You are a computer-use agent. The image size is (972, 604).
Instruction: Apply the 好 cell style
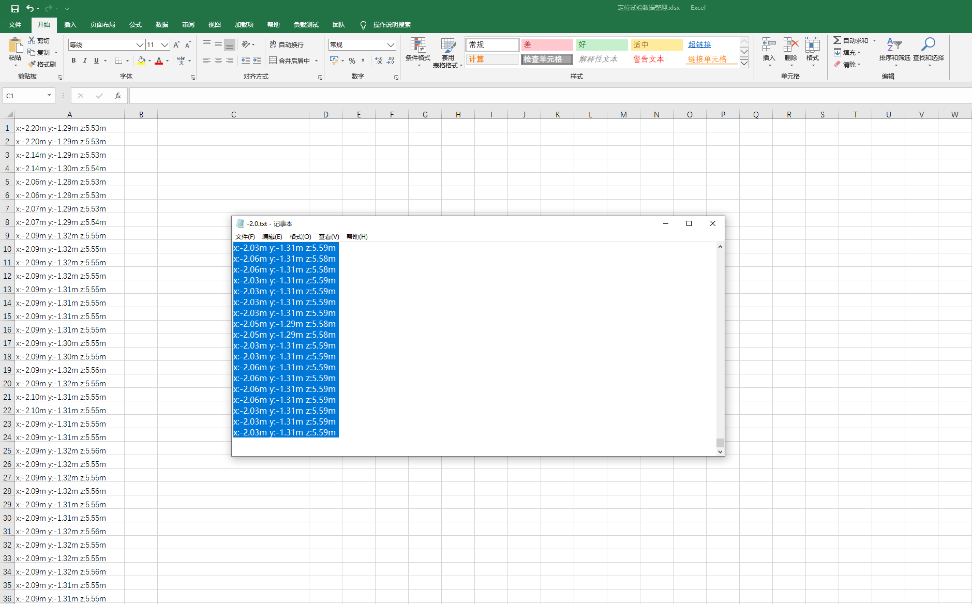point(602,44)
